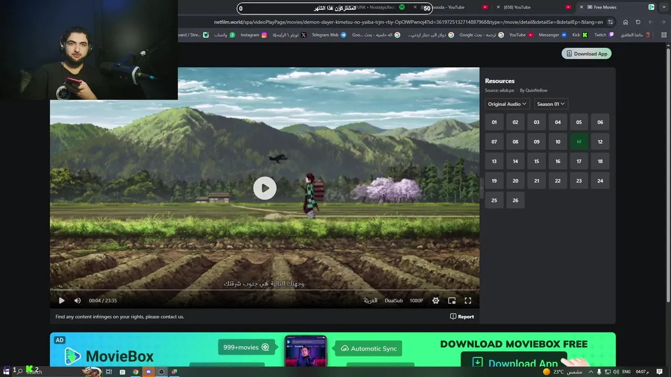Screen dimensions: 671x377
Task: Play episode 01
Action: [x=494, y=122]
